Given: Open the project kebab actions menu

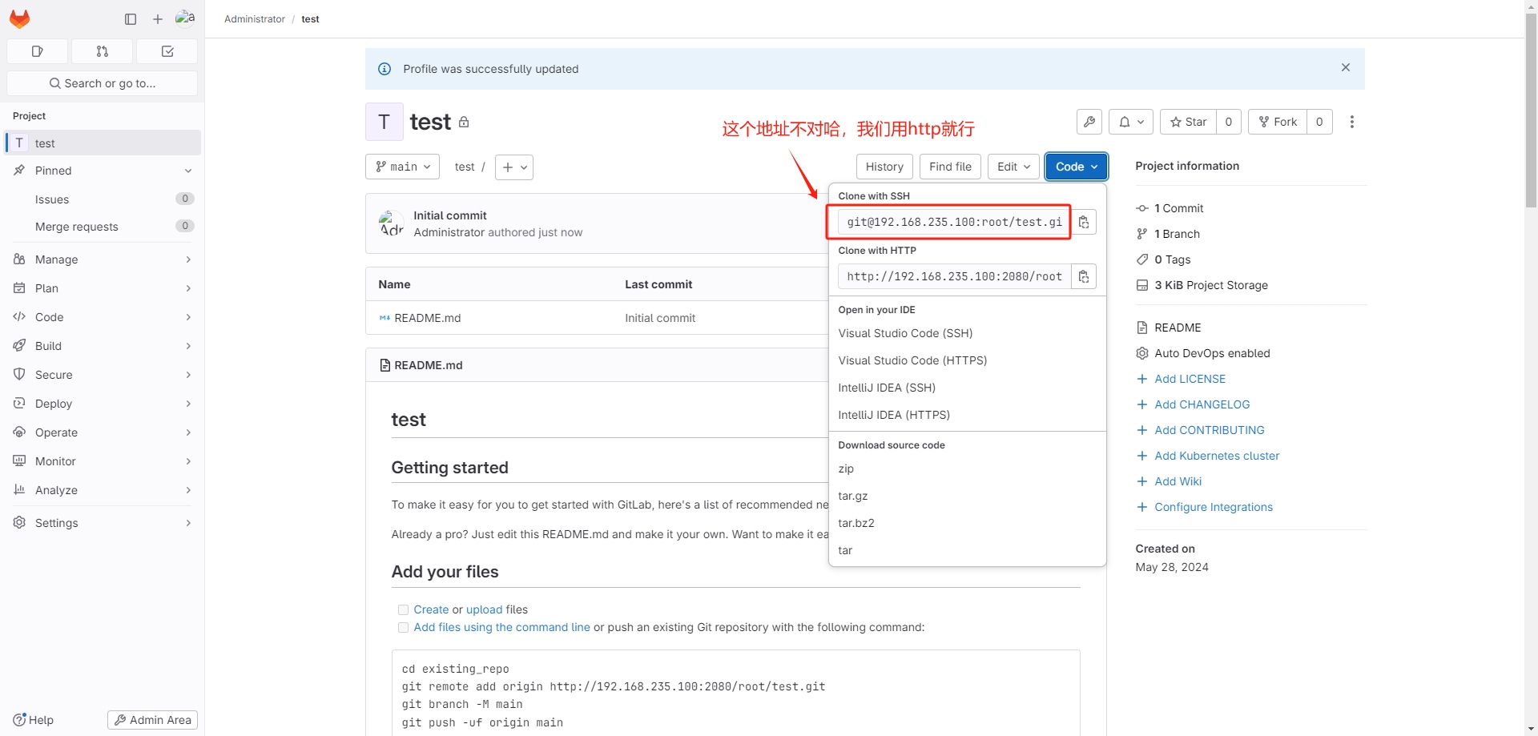Looking at the screenshot, I should coord(1352,122).
